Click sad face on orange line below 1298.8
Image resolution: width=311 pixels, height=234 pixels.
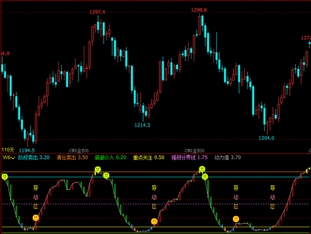(202, 169)
